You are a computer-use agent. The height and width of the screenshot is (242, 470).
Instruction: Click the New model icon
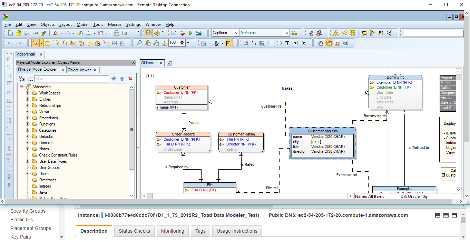point(10,33)
